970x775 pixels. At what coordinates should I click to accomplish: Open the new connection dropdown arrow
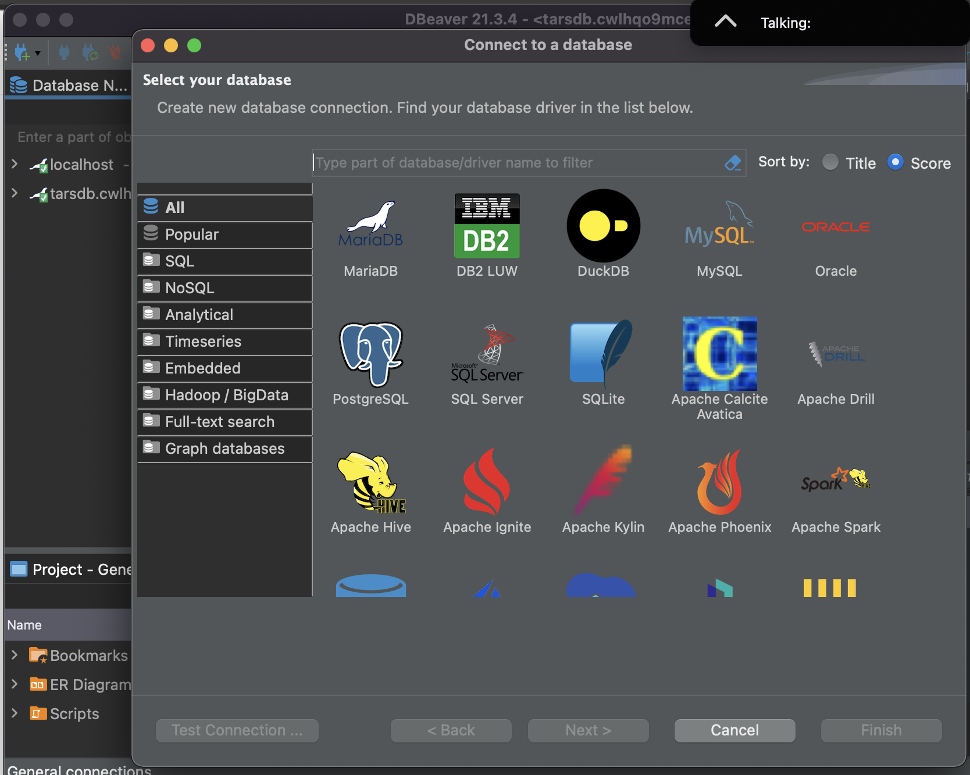pyautogui.click(x=38, y=54)
